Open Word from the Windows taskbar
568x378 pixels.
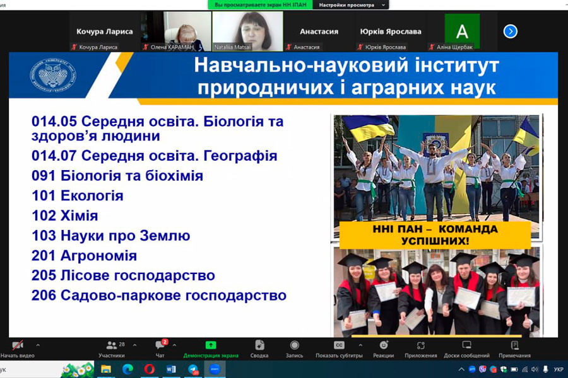pyautogui.click(x=171, y=369)
